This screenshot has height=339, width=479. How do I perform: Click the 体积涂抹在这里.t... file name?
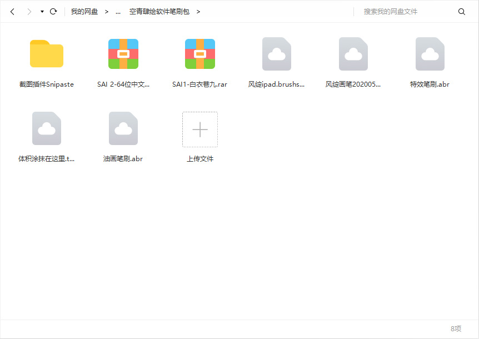click(47, 159)
